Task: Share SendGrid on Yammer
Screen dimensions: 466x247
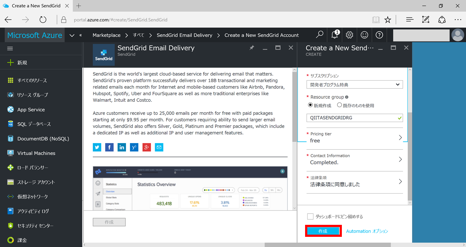Action: click(134, 147)
